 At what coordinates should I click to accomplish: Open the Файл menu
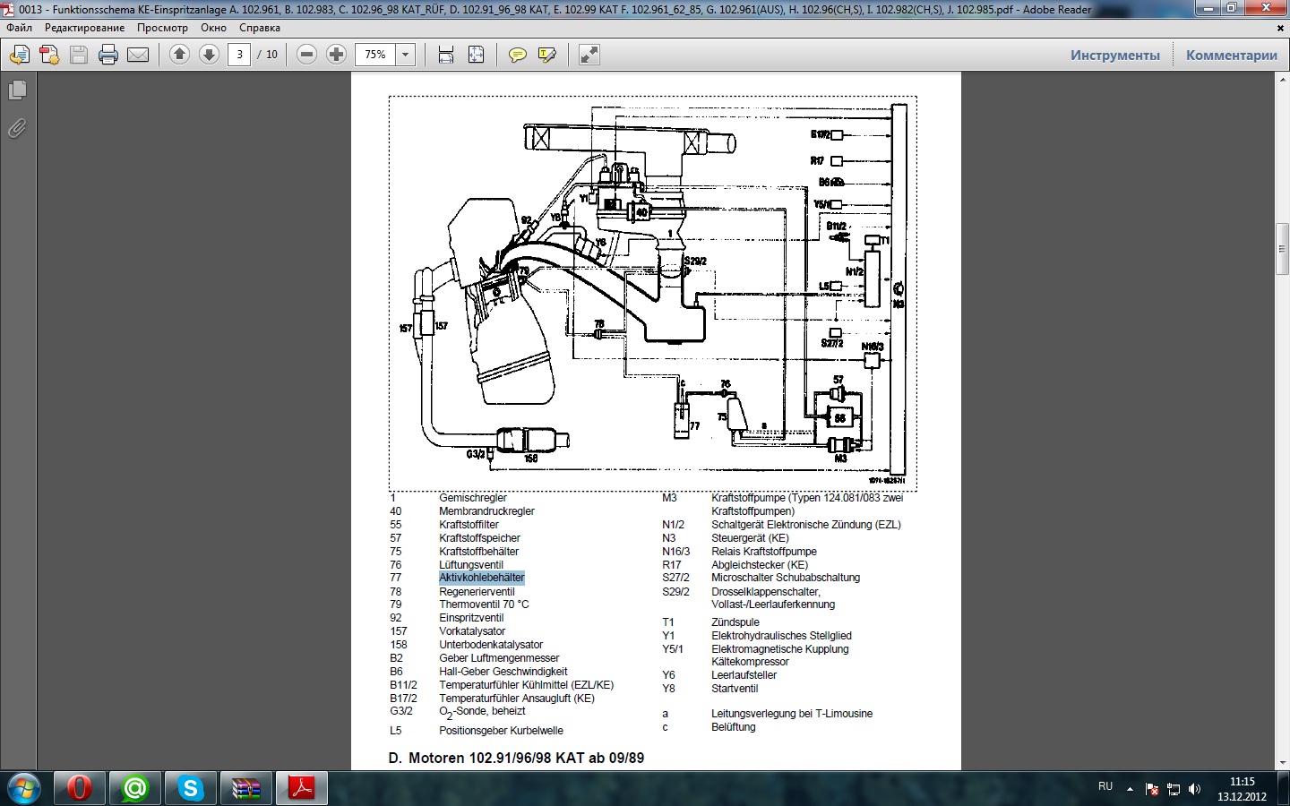(19, 28)
